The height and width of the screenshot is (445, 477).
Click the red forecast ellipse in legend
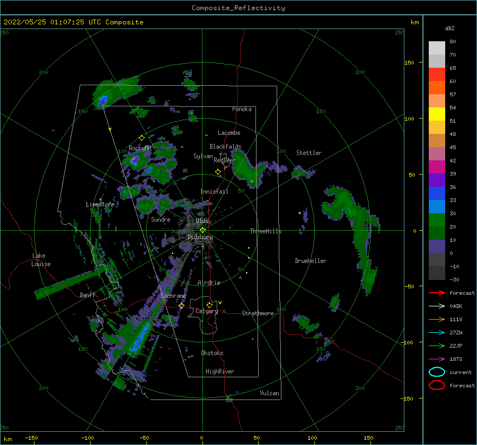(x=437, y=385)
